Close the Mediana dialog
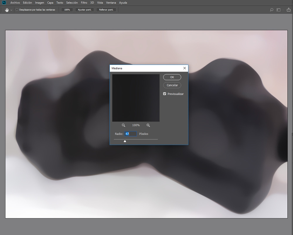 (185, 68)
